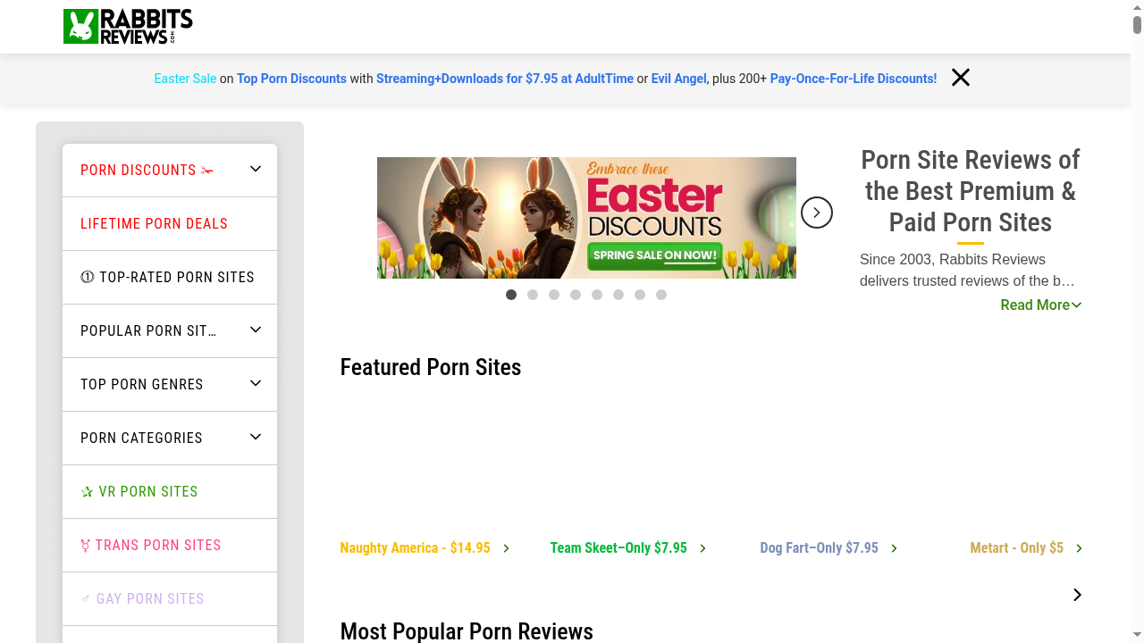Open Lifetime Porn Deals from the sidebar
Screen dimensions: 1144x643
pyautogui.click(x=154, y=223)
